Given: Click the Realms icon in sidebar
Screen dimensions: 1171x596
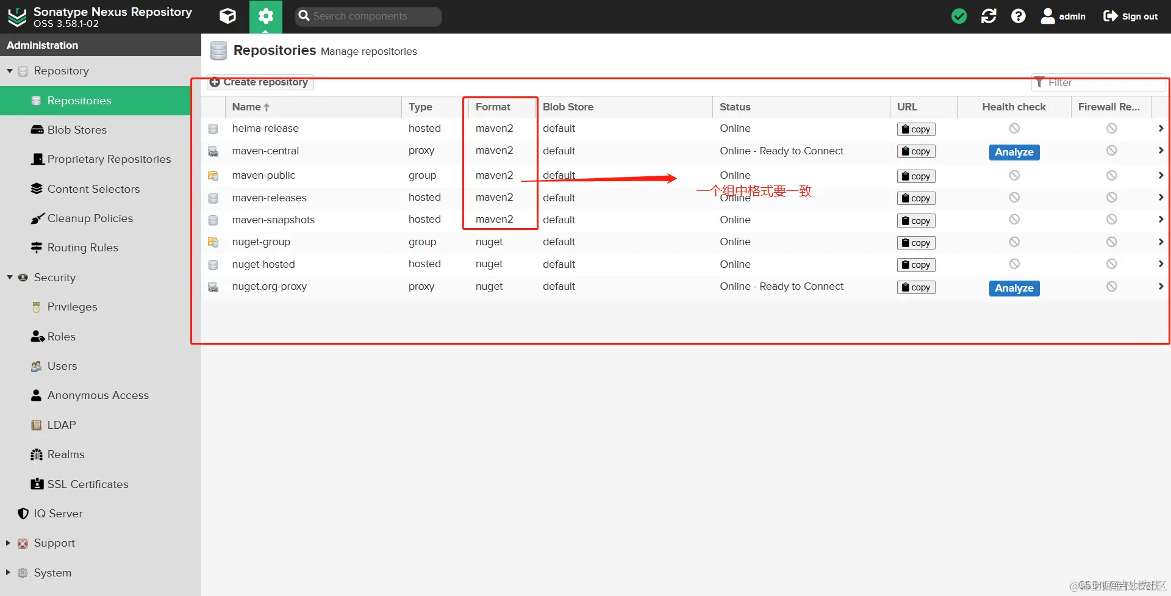Looking at the screenshot, I should (37, 454).
